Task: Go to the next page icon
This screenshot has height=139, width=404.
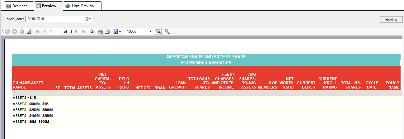Action: [x=76, y=31]
